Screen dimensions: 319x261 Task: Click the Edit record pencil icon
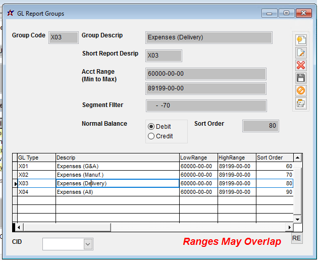[x=301, y=53]
